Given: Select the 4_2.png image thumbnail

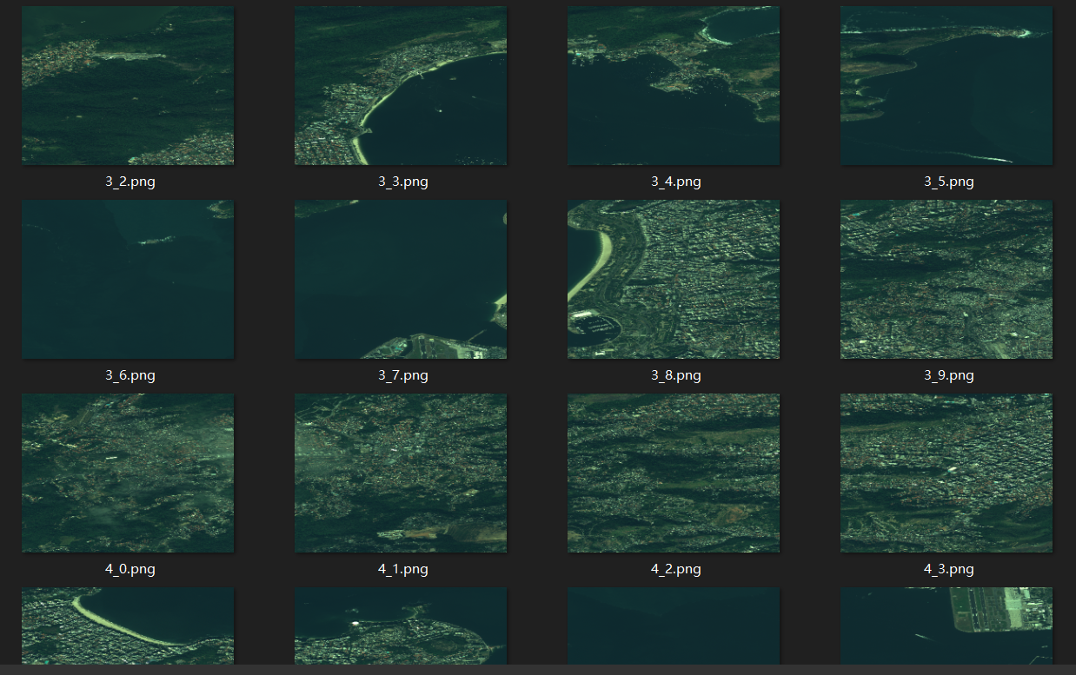Looking at the screenshot, I should tap(674, 473).
